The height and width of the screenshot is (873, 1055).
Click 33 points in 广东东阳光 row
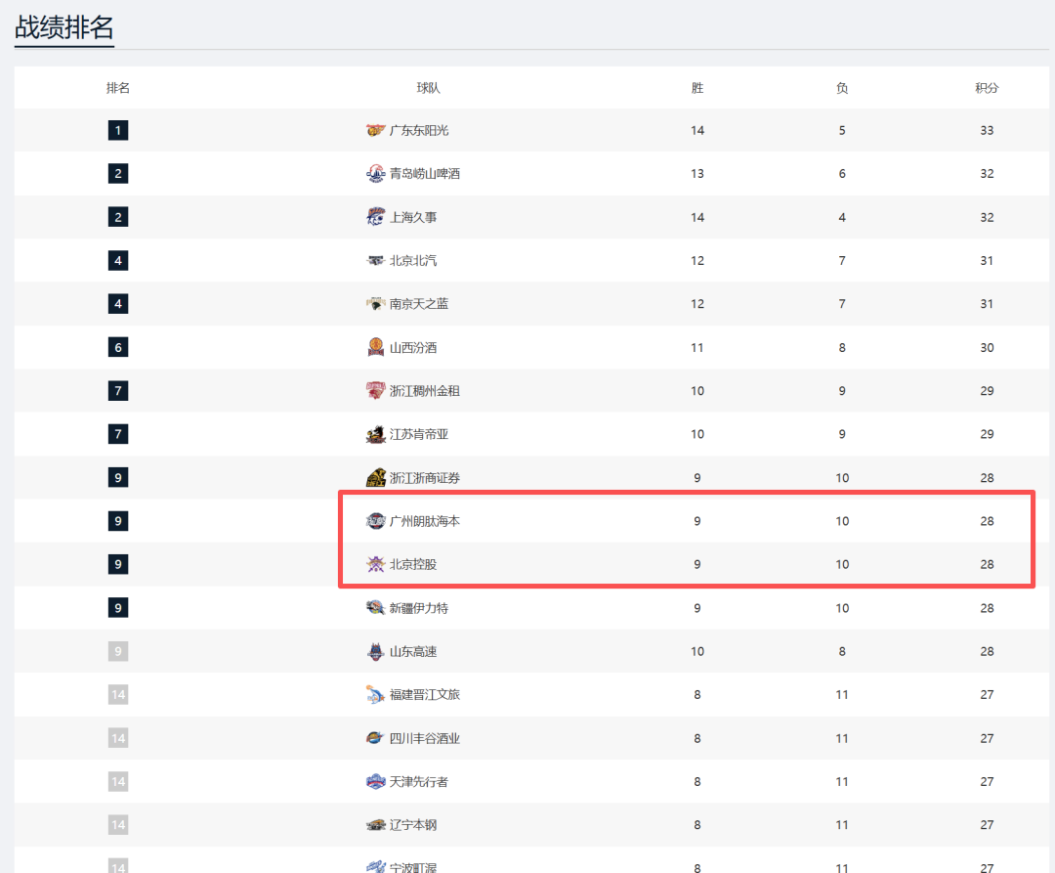coord(987,130)
